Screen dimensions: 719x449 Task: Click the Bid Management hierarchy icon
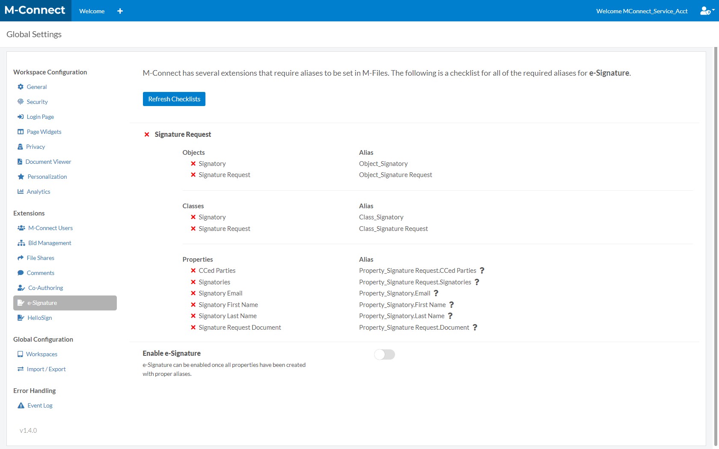pyautogui.click(x=21, y=243)
